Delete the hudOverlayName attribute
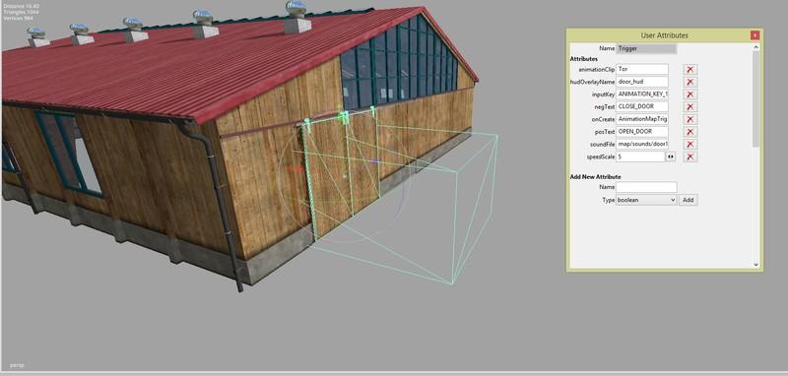 (690, 82)
